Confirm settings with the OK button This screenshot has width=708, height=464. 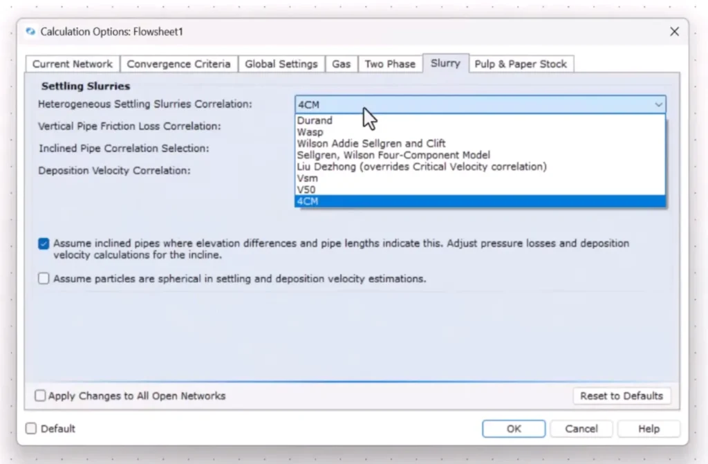click(514, 429)
